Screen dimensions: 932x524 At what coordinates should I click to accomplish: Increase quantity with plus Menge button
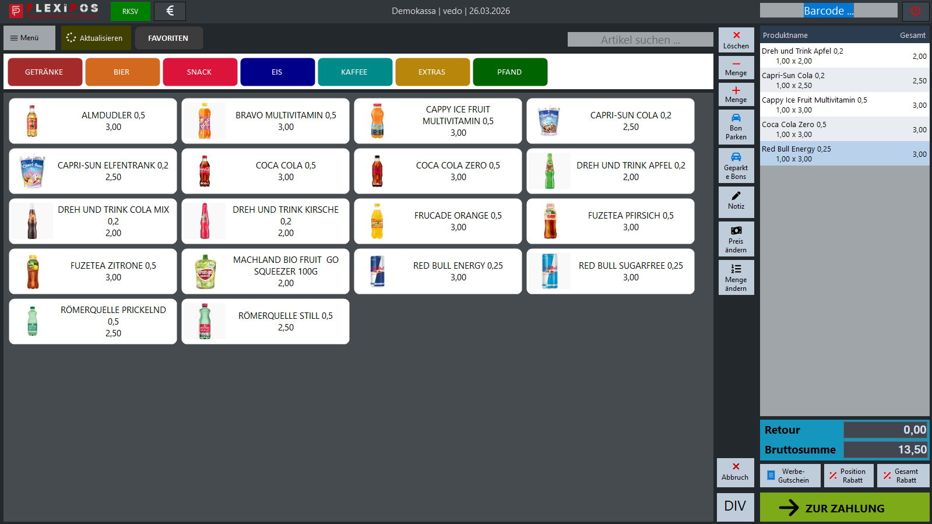click(736, 94)
